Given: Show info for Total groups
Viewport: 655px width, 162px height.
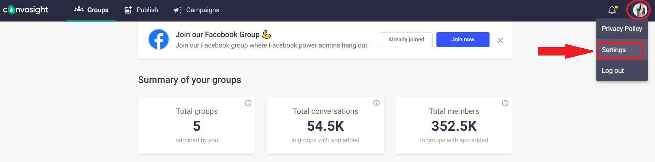Looking at the screenshot, I should point(248,103).
